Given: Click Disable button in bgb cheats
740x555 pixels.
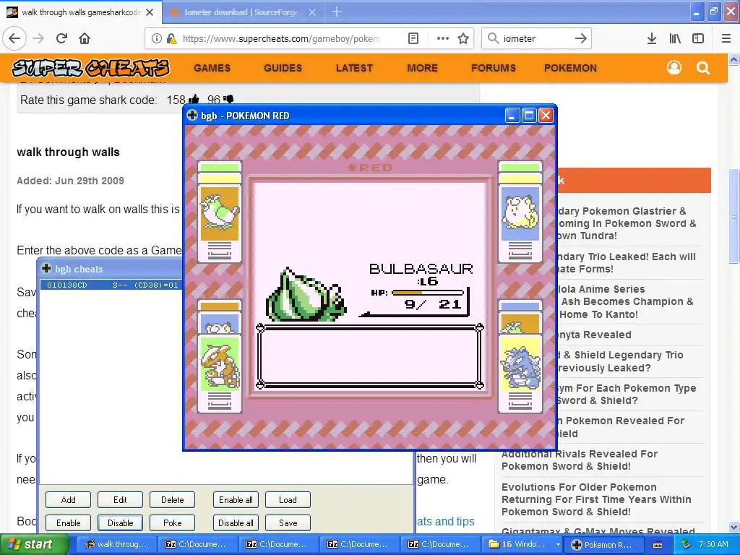Looking at the screenshot, I should pos(120,523).
